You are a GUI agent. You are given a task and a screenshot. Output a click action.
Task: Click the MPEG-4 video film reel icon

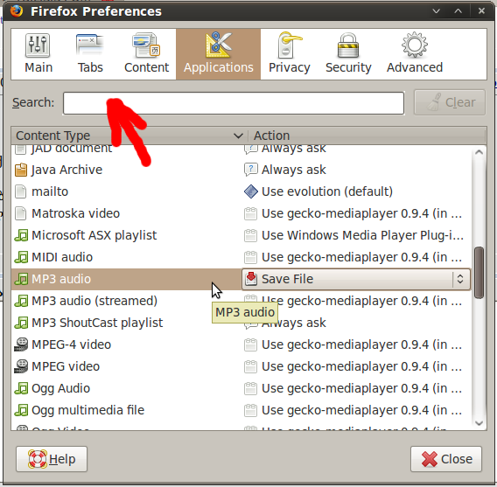click(x=21, y=344)
